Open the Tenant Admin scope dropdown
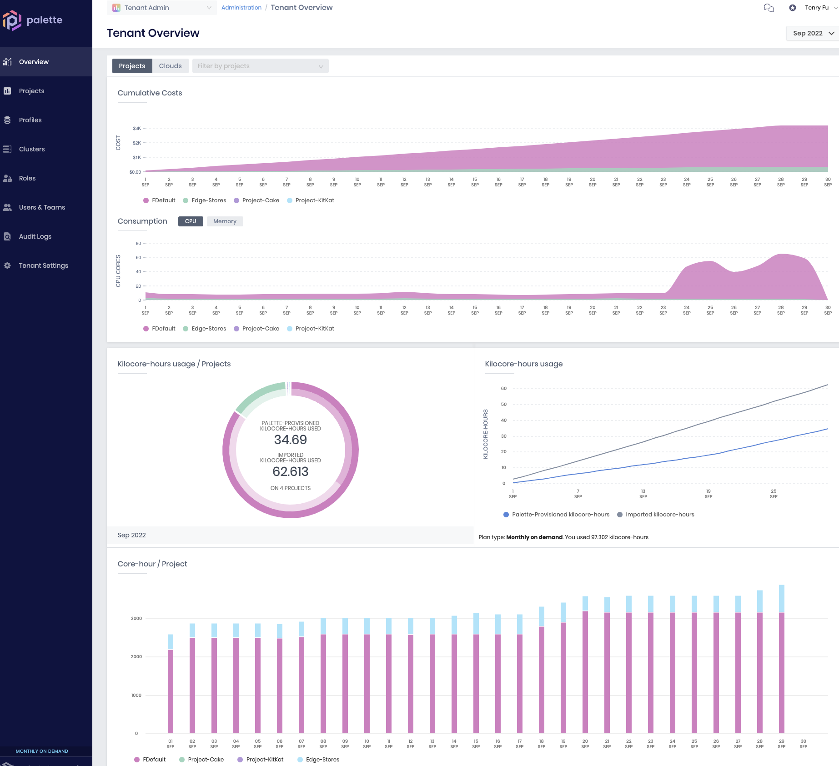Screen dimensions: 839x766 coord(162,8)
